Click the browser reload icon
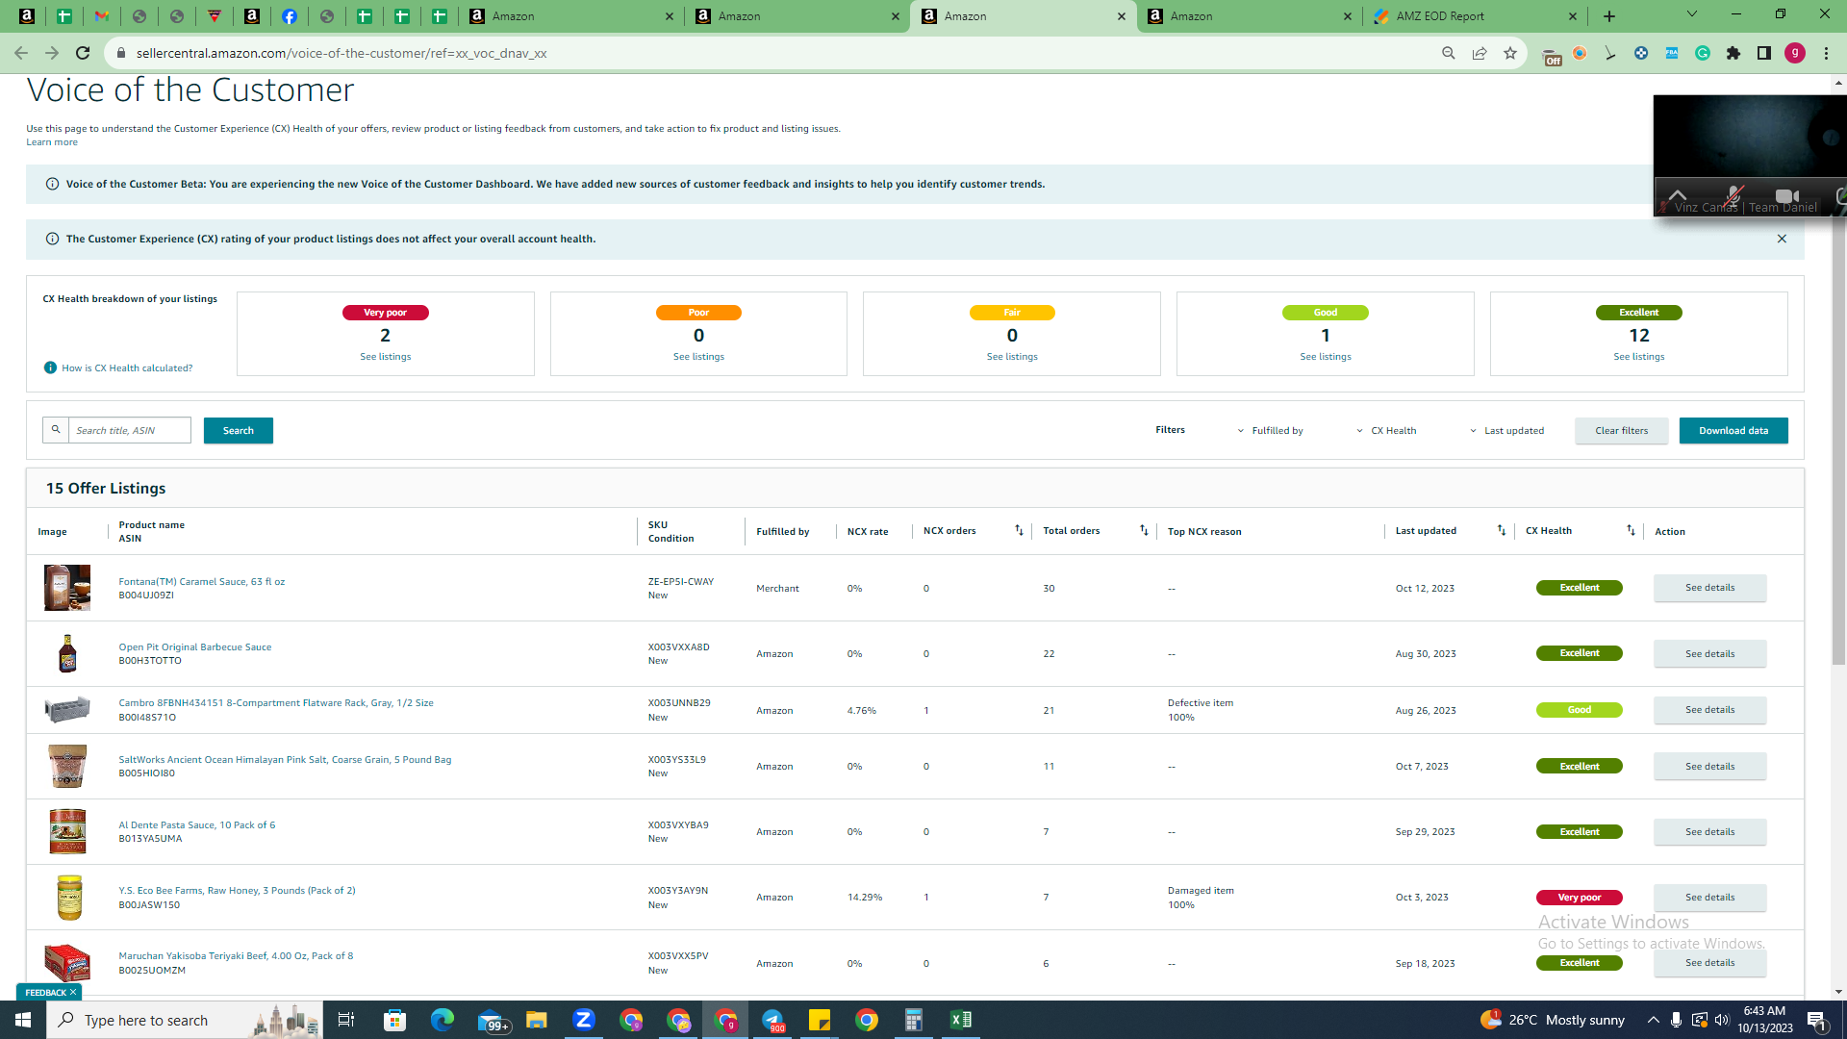The image size is (1847, 1039). 83,53
